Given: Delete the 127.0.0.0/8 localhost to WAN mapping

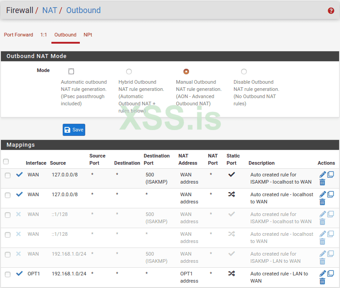Looking at the screenshot, I should coord(322,202).
